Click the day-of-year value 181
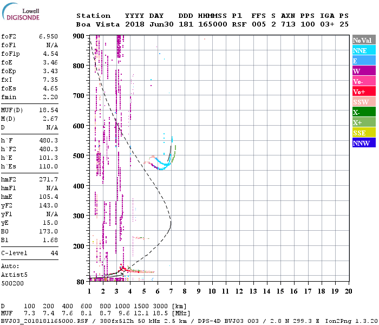The image size is (379, 325). click(x=186, y=24)
